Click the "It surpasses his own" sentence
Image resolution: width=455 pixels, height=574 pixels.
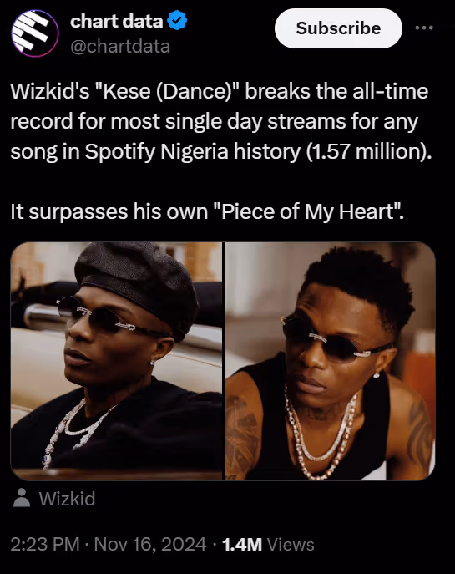tap(109, 212)
